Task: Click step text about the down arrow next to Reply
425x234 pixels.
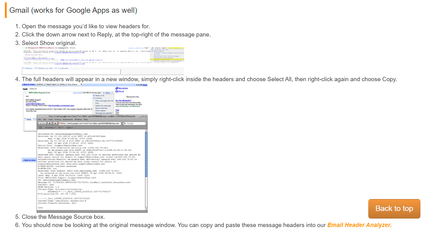Action: tap(116, 35)
